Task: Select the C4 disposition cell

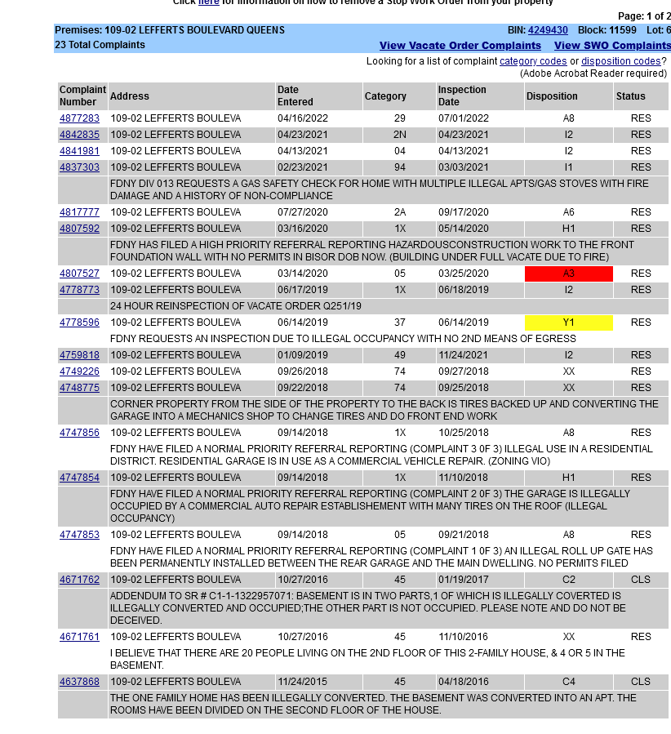Action: [568, 683]
